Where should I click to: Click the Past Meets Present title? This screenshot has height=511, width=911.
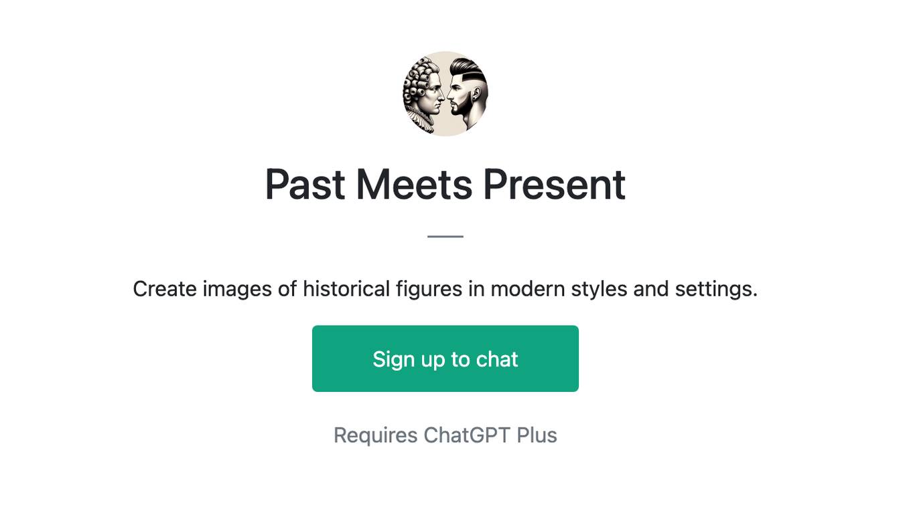click(x=445, y=184)
